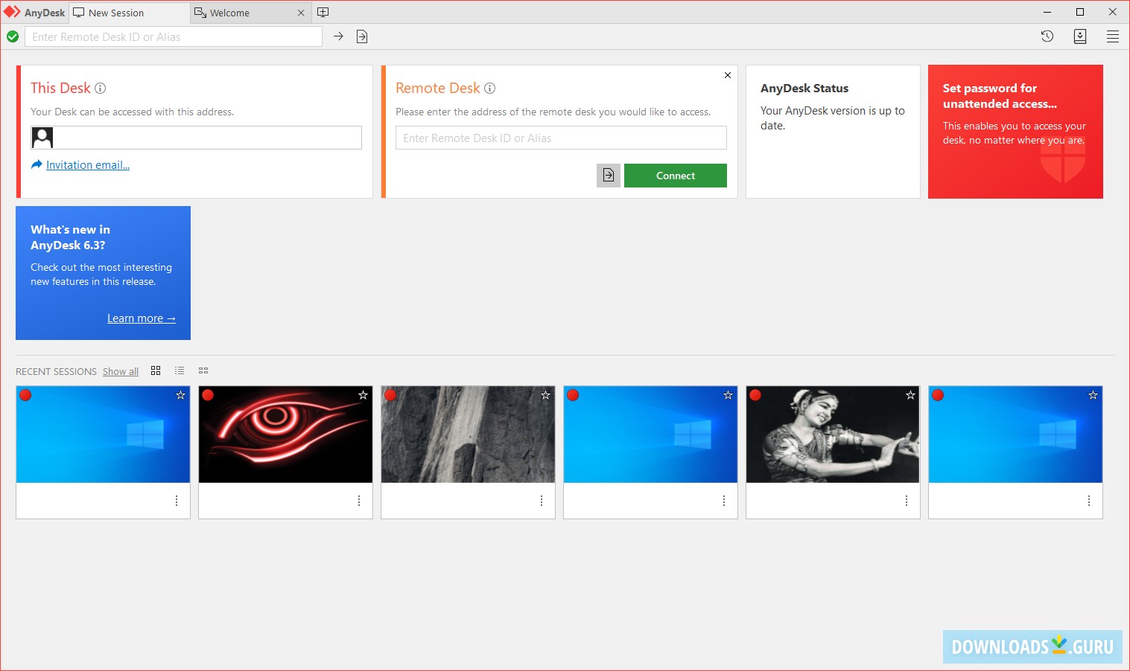The height and width of the screenshot is (671, 1130).
Task: Favorite the dancer photo session with star
Action: 910,395
